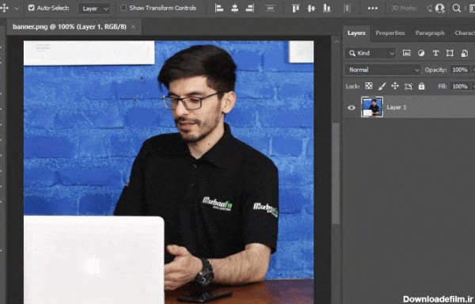Select the type layer filter icon
The image size is (475, 304).
coord(435,53)
